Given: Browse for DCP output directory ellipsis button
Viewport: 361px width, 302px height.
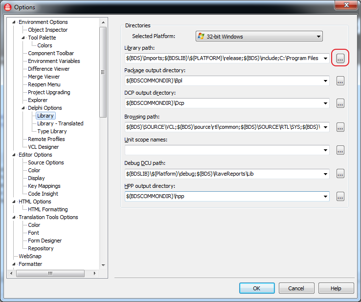Looking at the screenshot, I should [x=340, y=103].
